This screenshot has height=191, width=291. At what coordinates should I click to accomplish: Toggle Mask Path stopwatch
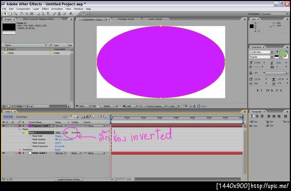(31, 136)
